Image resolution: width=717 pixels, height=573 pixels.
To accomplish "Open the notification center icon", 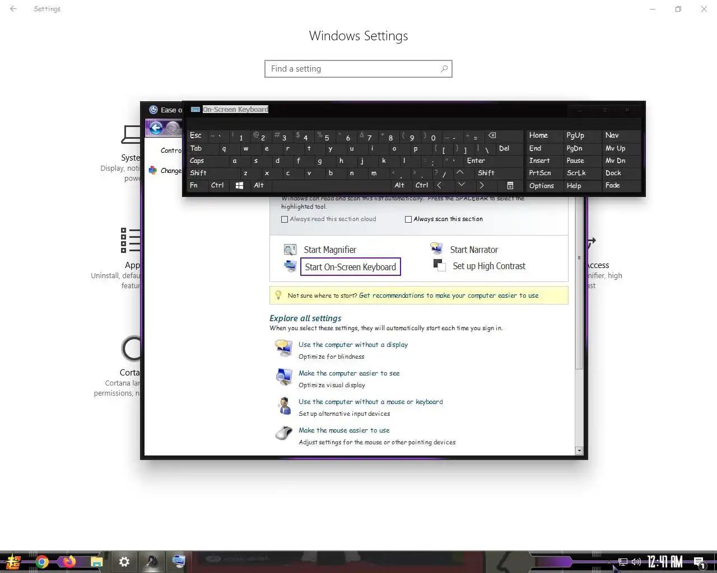I will coord(699,562).
